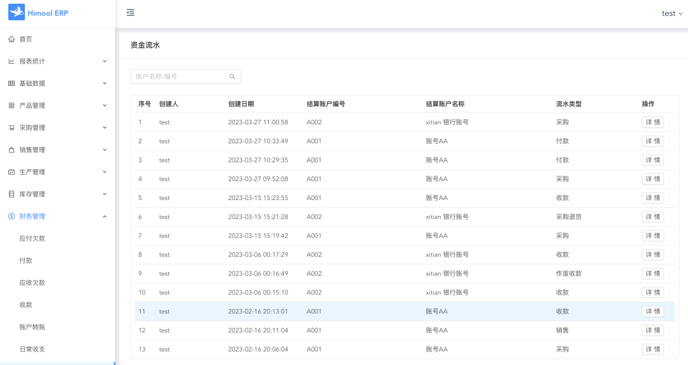Open the test user dropdown

[671, 13]
